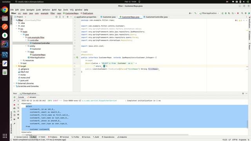Clear console with trash icon

(18, 118)
